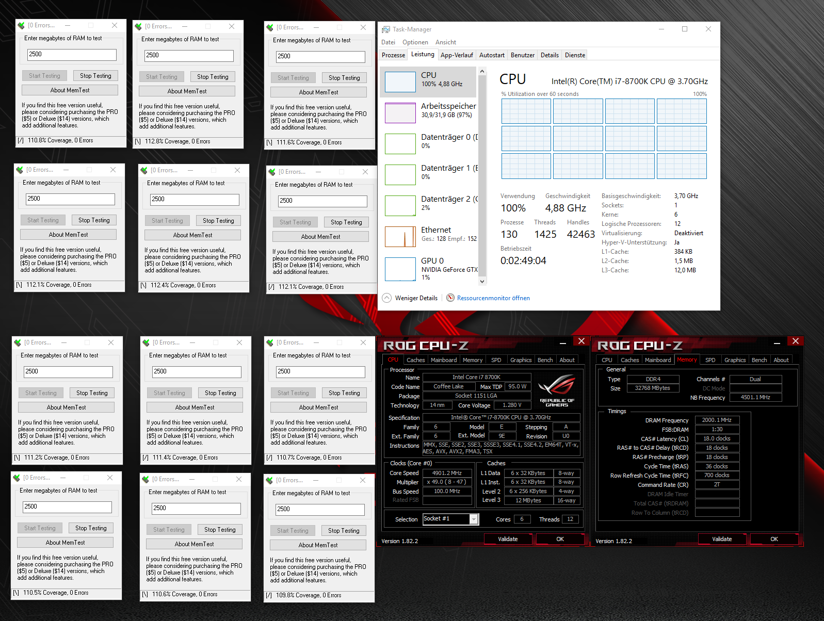
Task: Click the Task-Manager sidebar scroll up arrow
Action: [482, 71]
